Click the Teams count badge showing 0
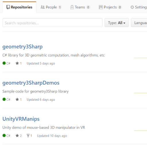 (x=88, y=7)
